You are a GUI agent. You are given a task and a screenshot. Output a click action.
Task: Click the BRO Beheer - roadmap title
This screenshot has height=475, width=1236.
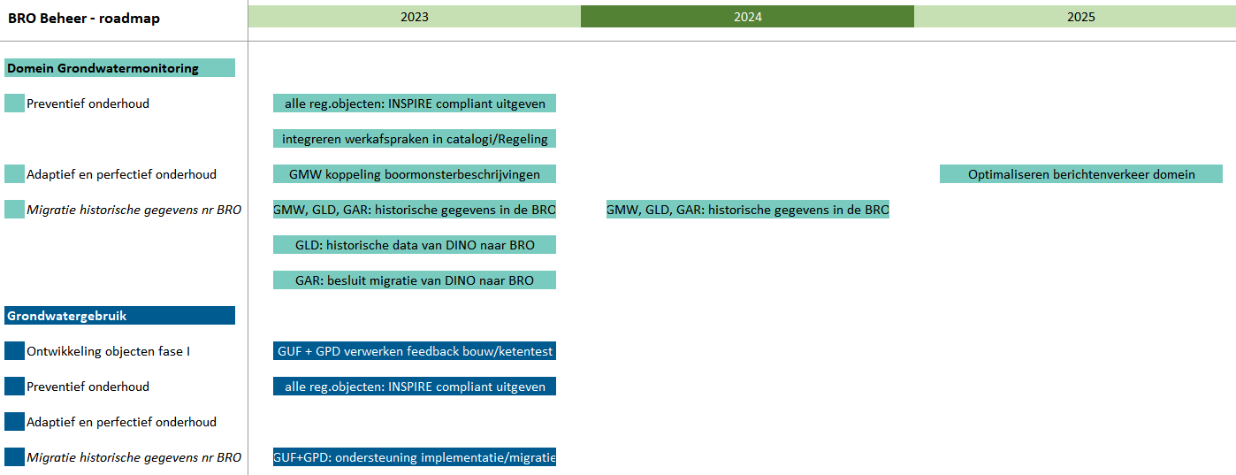tap(84, 19)
